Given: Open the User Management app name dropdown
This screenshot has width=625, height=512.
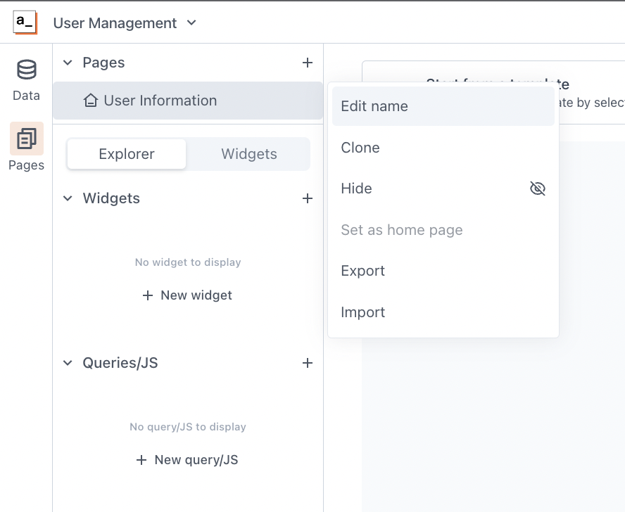Looking at the screenshot, I should (125, 23).
